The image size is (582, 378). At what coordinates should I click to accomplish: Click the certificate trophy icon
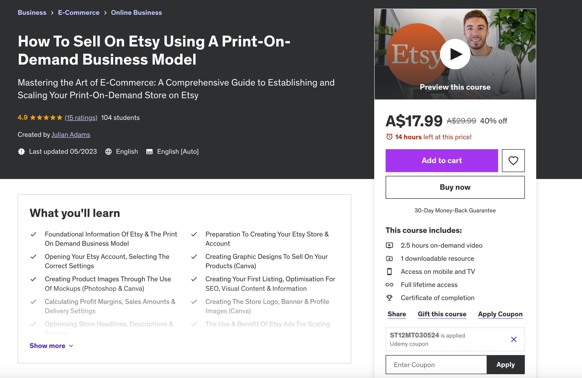pos(389,298)
